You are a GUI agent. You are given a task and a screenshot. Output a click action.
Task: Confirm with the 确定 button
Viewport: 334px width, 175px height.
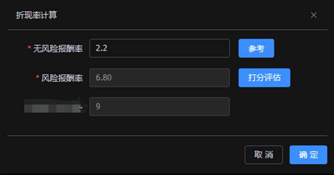(x=308, y=155)
